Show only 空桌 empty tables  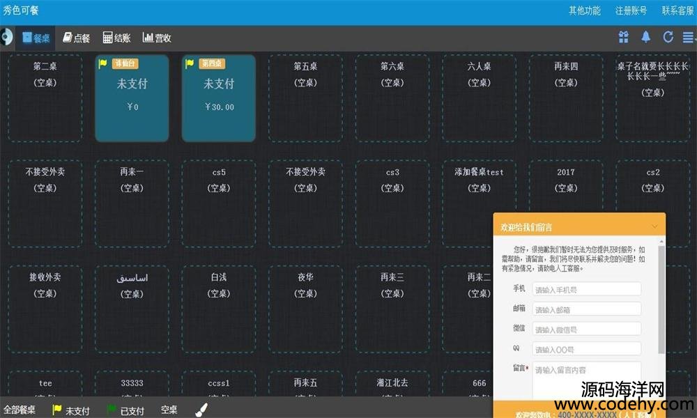169,410
